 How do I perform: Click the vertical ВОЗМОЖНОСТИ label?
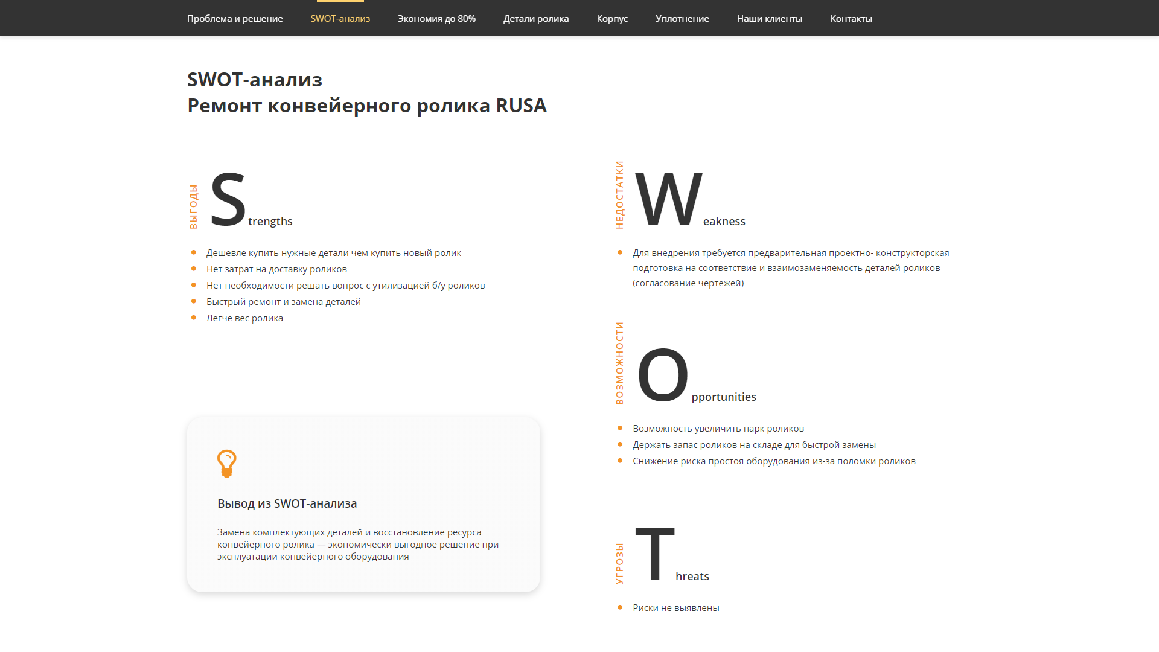(619, 363)
